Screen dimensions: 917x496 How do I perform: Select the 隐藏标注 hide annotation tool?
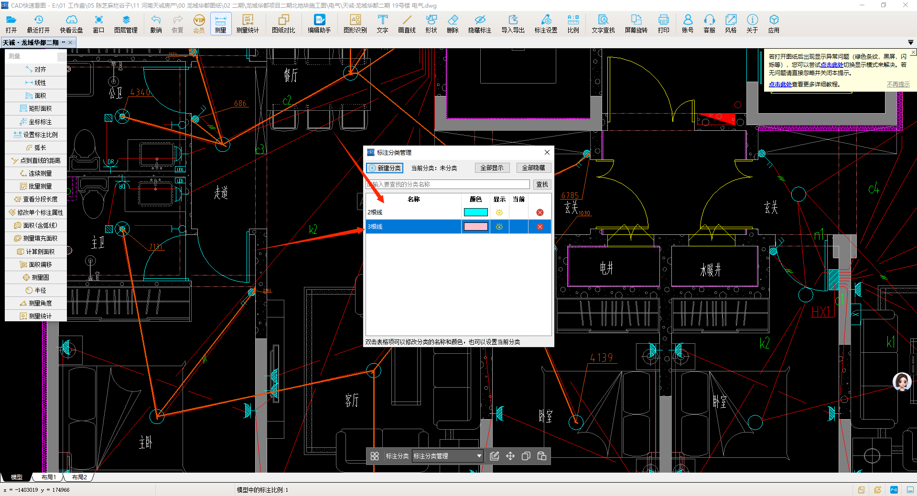479,23
